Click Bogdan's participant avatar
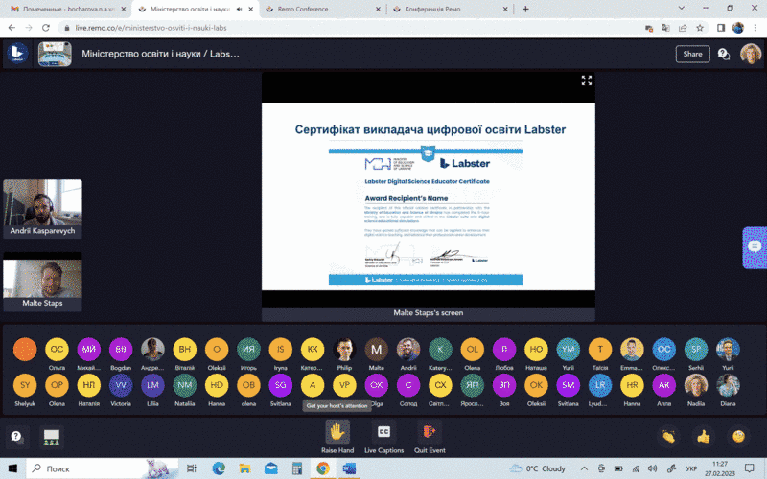 tap(121, 349)
